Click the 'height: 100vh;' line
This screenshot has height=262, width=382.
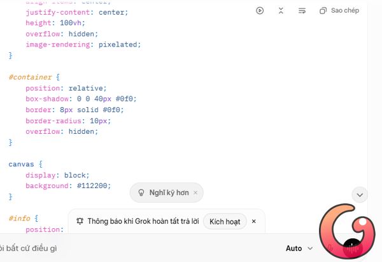[55, 23]
